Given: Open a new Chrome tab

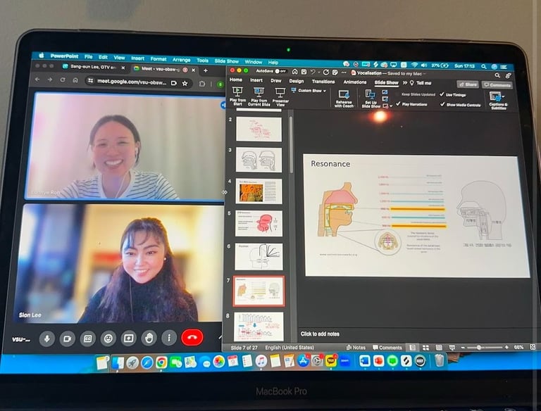Looking at the screenshot, I should coord(206,70).
